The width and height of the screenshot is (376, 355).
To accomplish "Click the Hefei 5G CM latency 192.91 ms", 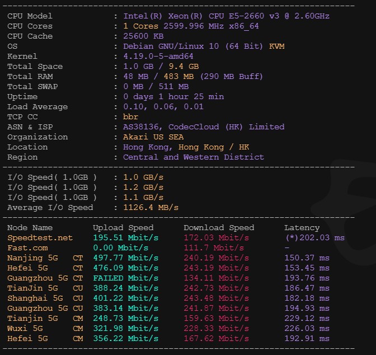I will [x=307, y=339].
